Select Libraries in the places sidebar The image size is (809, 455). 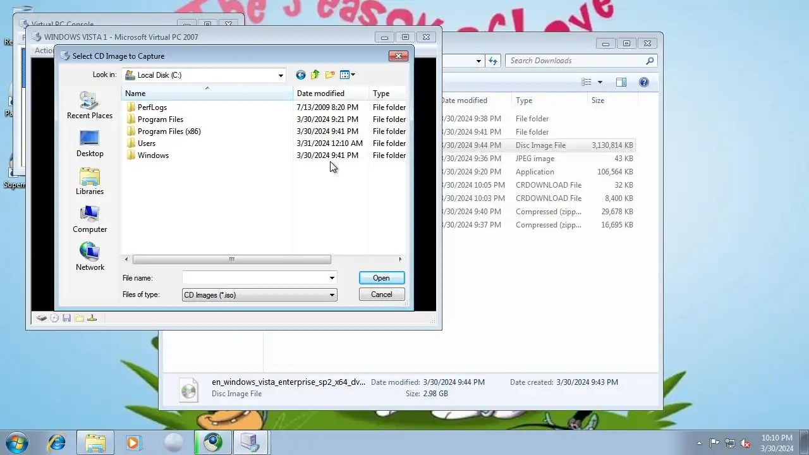pos(90,181)
